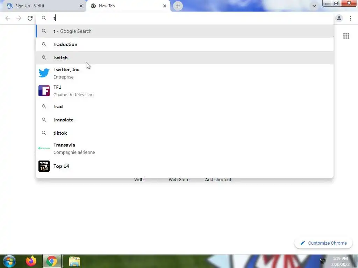Screen dimensions: 358x268
Task: Open the file explorer taskbar icon
Action: (74, 261)
